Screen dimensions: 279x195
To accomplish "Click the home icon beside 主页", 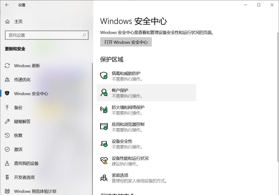I will click(7, 21).
